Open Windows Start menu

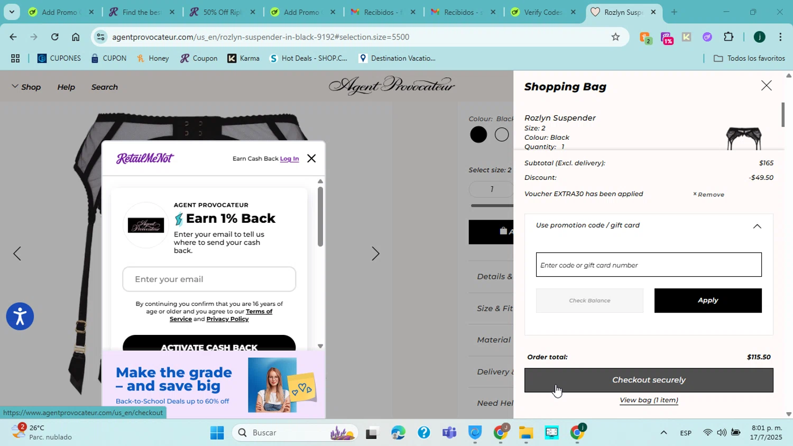click(x=217, y=433)
